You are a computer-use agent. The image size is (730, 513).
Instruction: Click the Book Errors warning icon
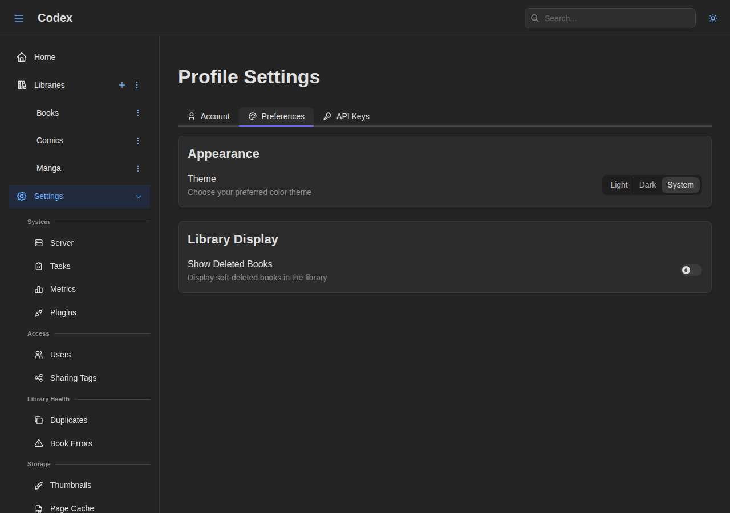[38, 443]
